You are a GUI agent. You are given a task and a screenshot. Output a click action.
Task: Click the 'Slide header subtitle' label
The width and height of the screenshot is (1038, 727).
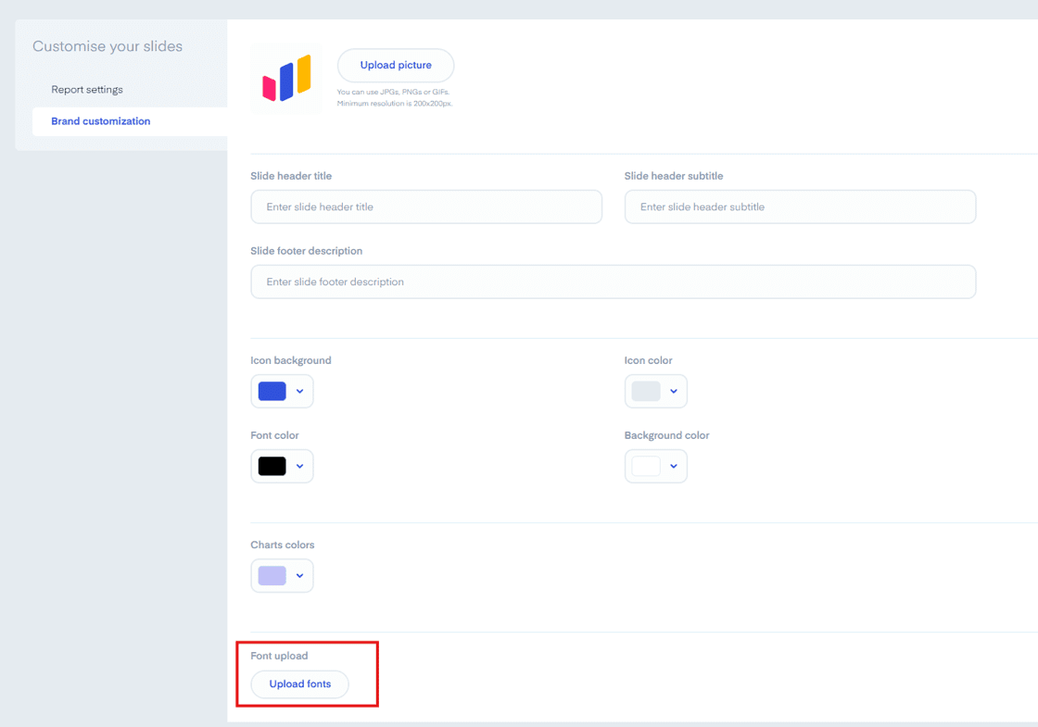pyautogui.click(x=674, y=176)
